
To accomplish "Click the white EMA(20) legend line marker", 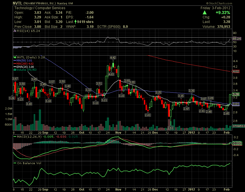I will (x=15, y=67).
